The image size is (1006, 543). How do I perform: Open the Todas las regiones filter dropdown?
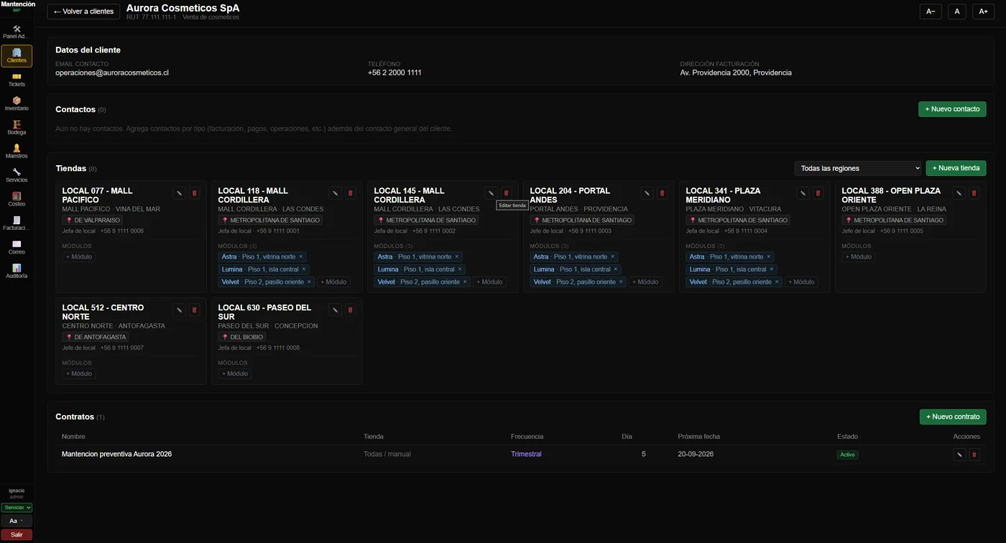pyautogui.click(x=858, y=168)
